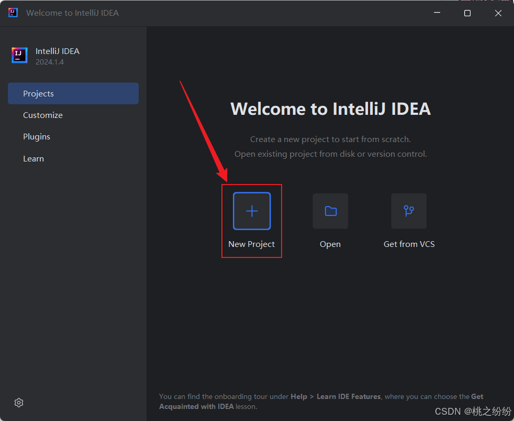Click the 'Open existing project from disk' text
The height and width of the screenshot is (421, 514).
pyautogui.click(x=330, y=154)
